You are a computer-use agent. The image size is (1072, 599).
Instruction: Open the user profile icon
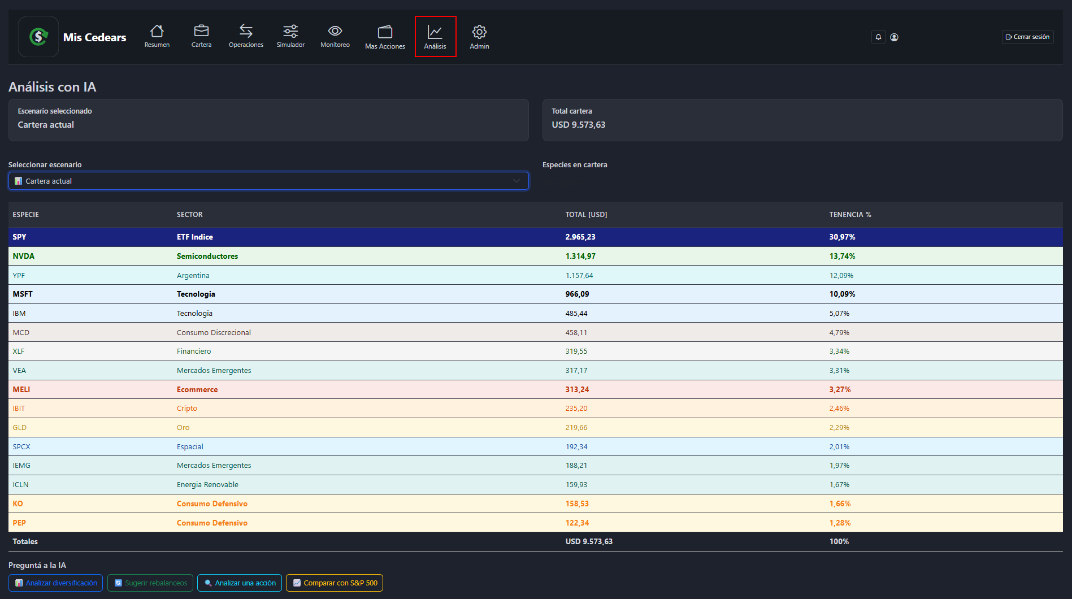coord(894,37)
